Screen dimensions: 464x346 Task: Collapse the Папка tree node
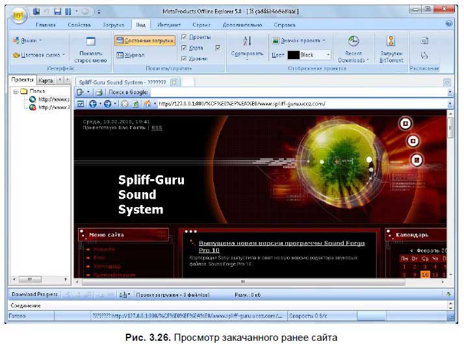click(x=16, y=92)
